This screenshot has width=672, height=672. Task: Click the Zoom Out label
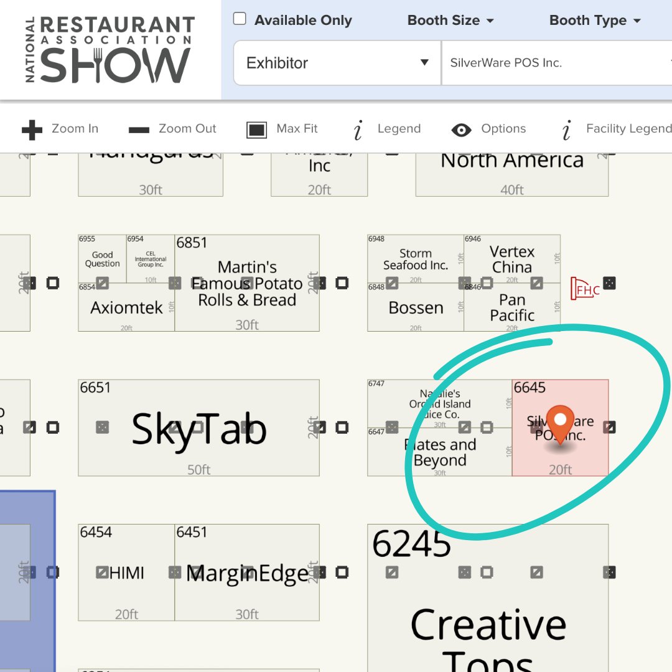click(x=187, y=129)
